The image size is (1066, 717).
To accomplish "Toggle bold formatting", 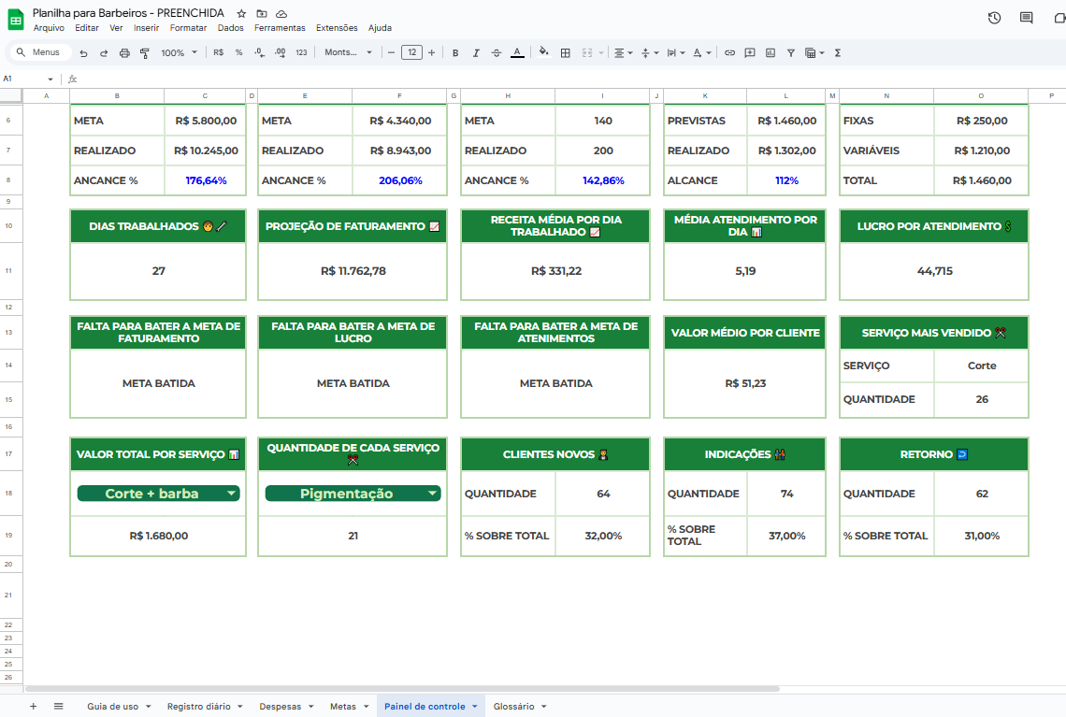I will [x=455, y=53].
